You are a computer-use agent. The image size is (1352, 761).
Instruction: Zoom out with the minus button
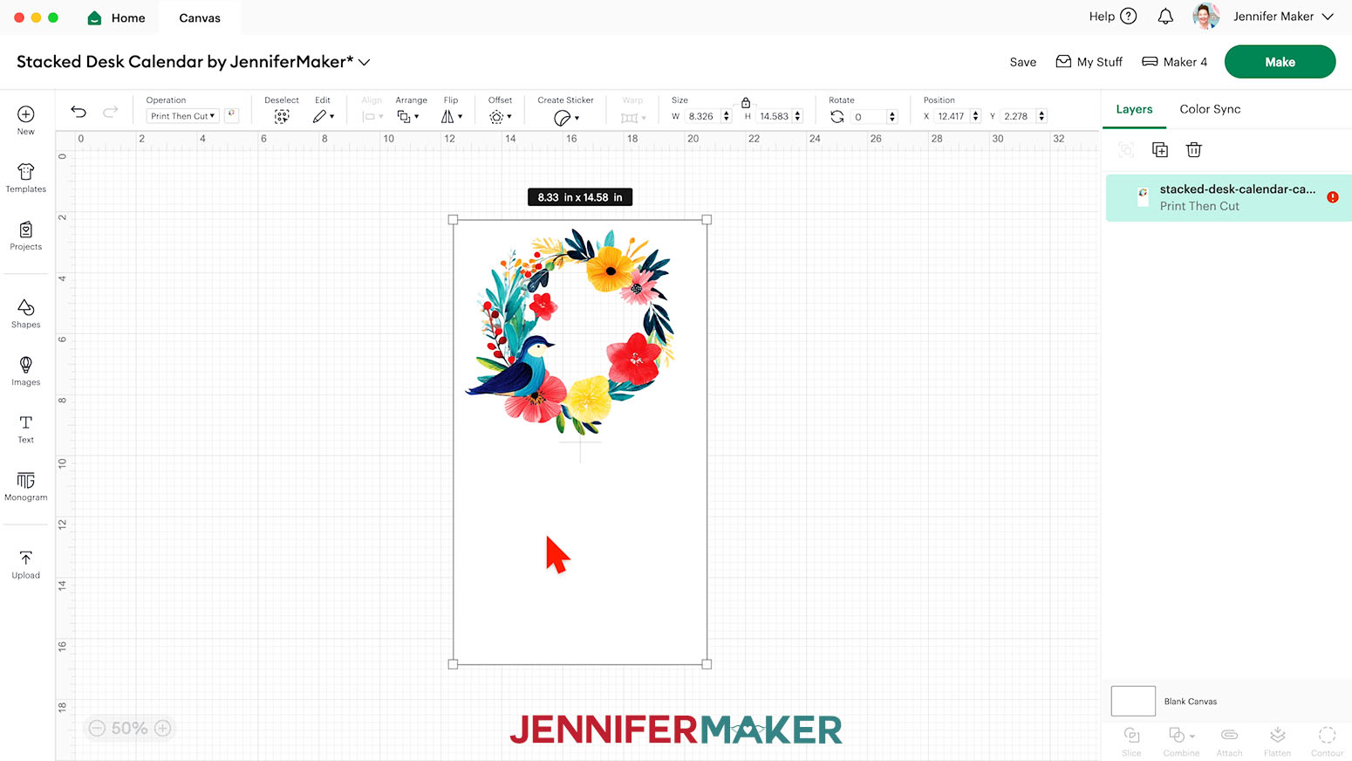click(x=97, y=728)
